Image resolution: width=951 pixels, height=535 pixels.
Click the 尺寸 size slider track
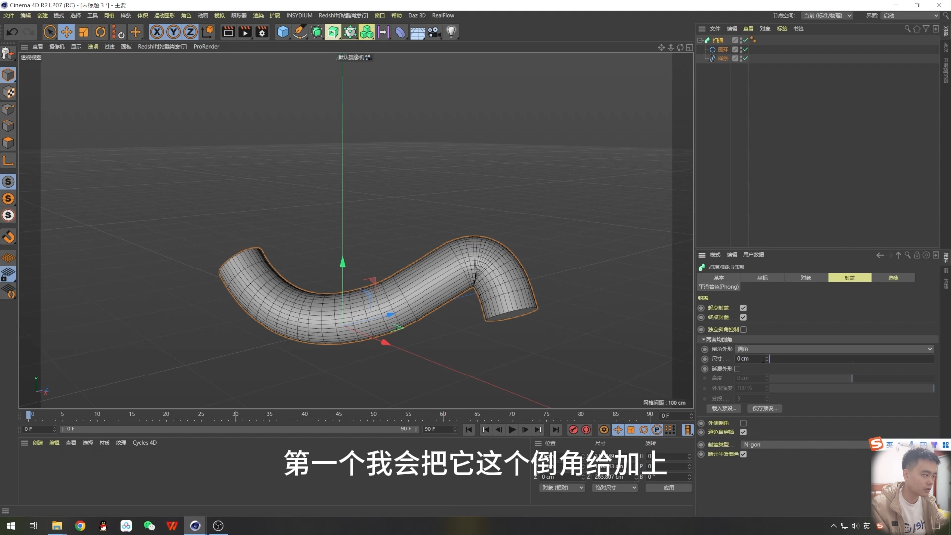point(852,359)
